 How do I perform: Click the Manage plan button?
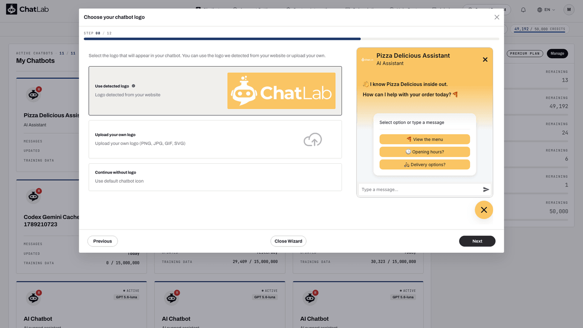click(x=557, y=53)
